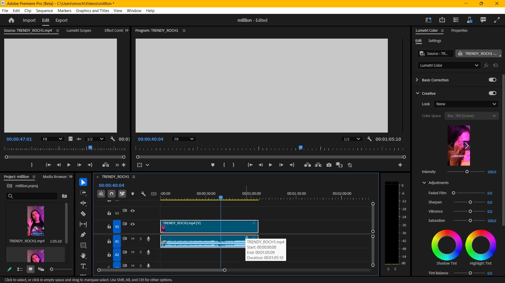Screen dimensions: 505x283
Task: Open the Lumetri Color effect dropdown
Action: coord(449,65)
